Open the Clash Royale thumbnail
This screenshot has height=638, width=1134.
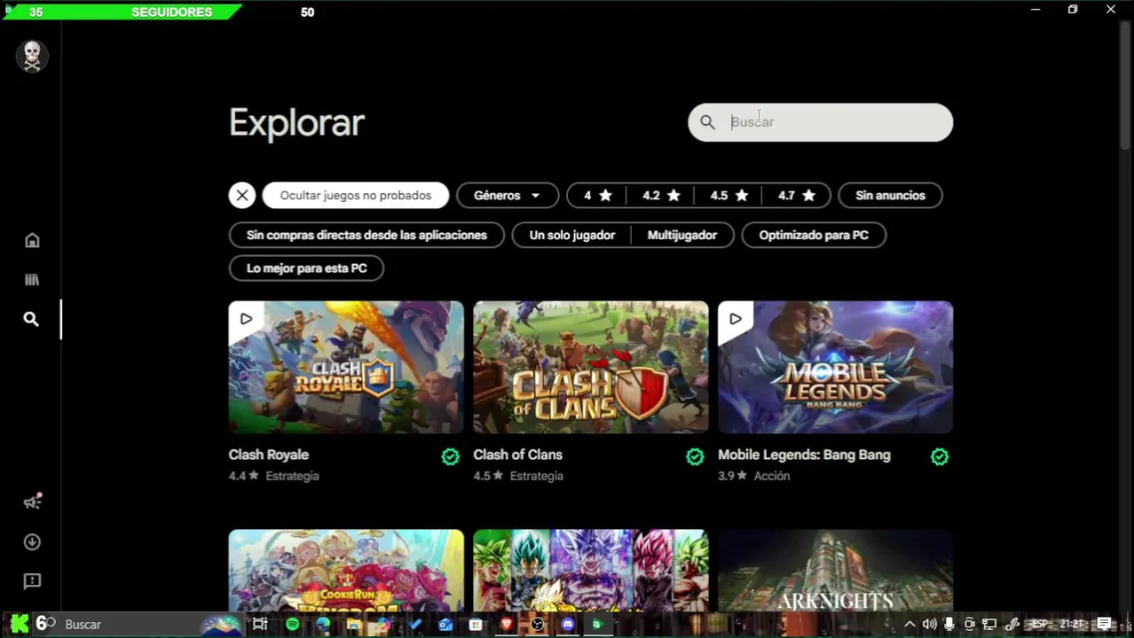[x=346, y=367]
